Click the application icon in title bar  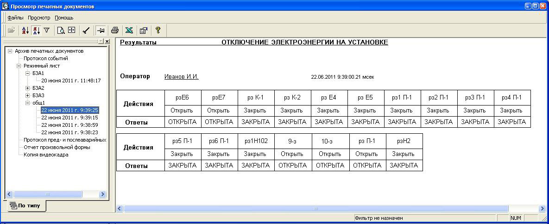(5, 6)
